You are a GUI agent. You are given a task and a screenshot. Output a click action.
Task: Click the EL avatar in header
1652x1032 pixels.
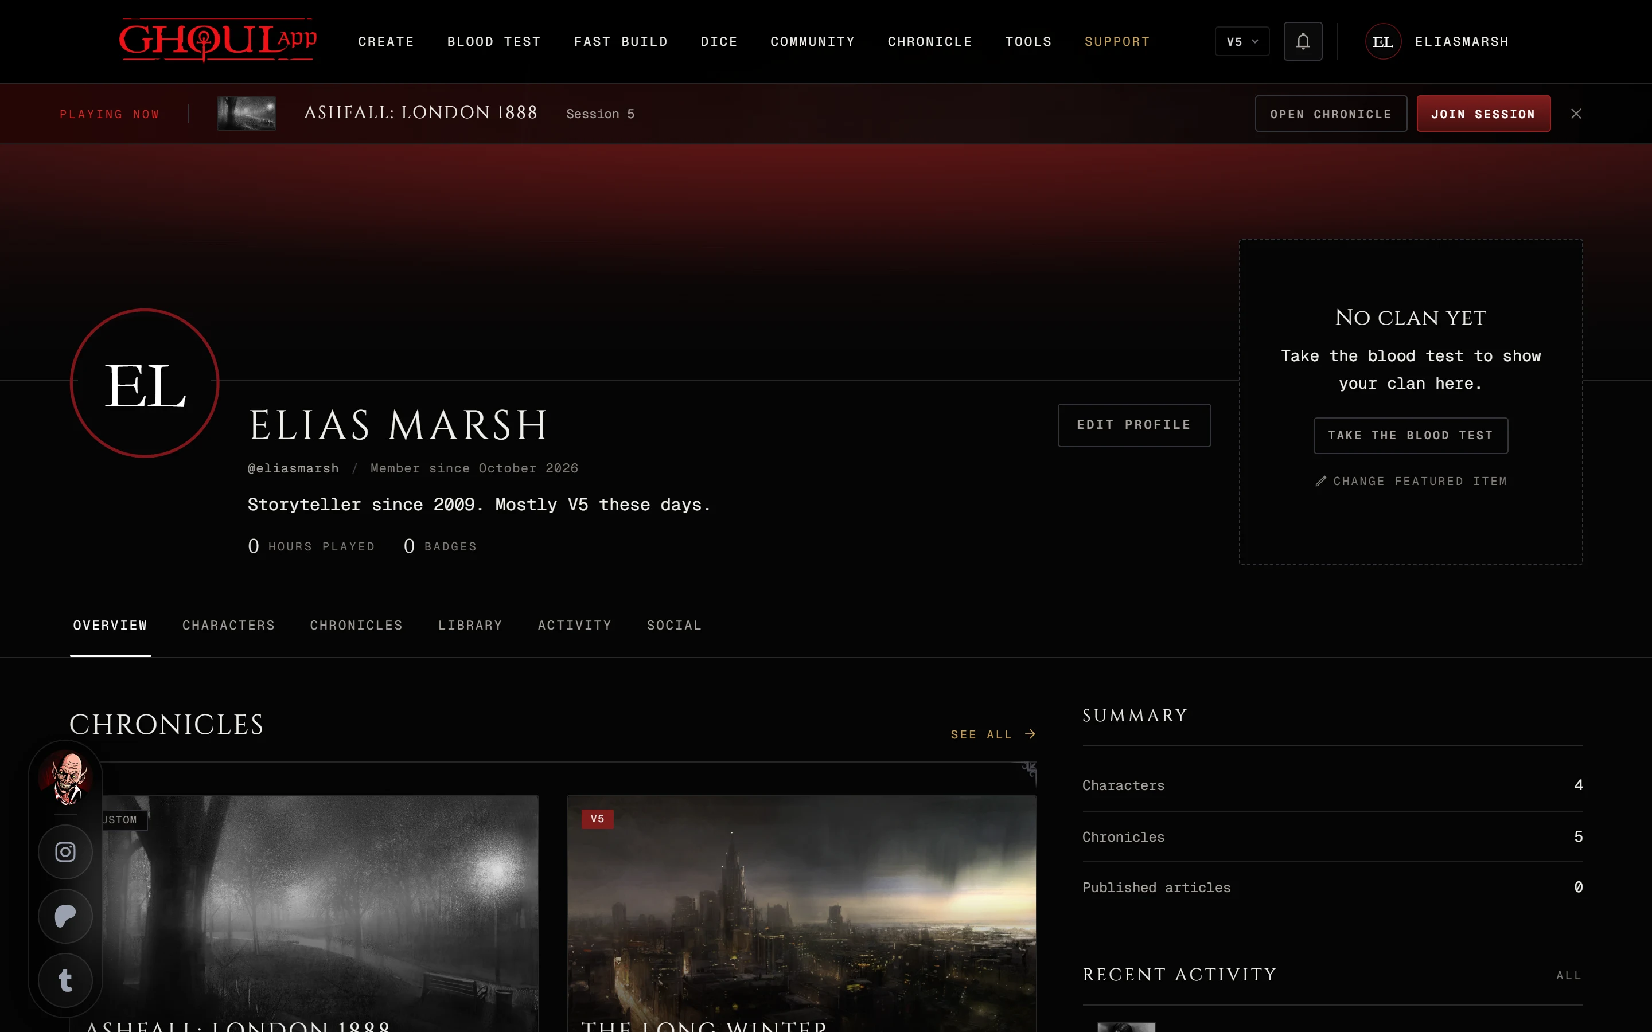[x=1383, y=42]
